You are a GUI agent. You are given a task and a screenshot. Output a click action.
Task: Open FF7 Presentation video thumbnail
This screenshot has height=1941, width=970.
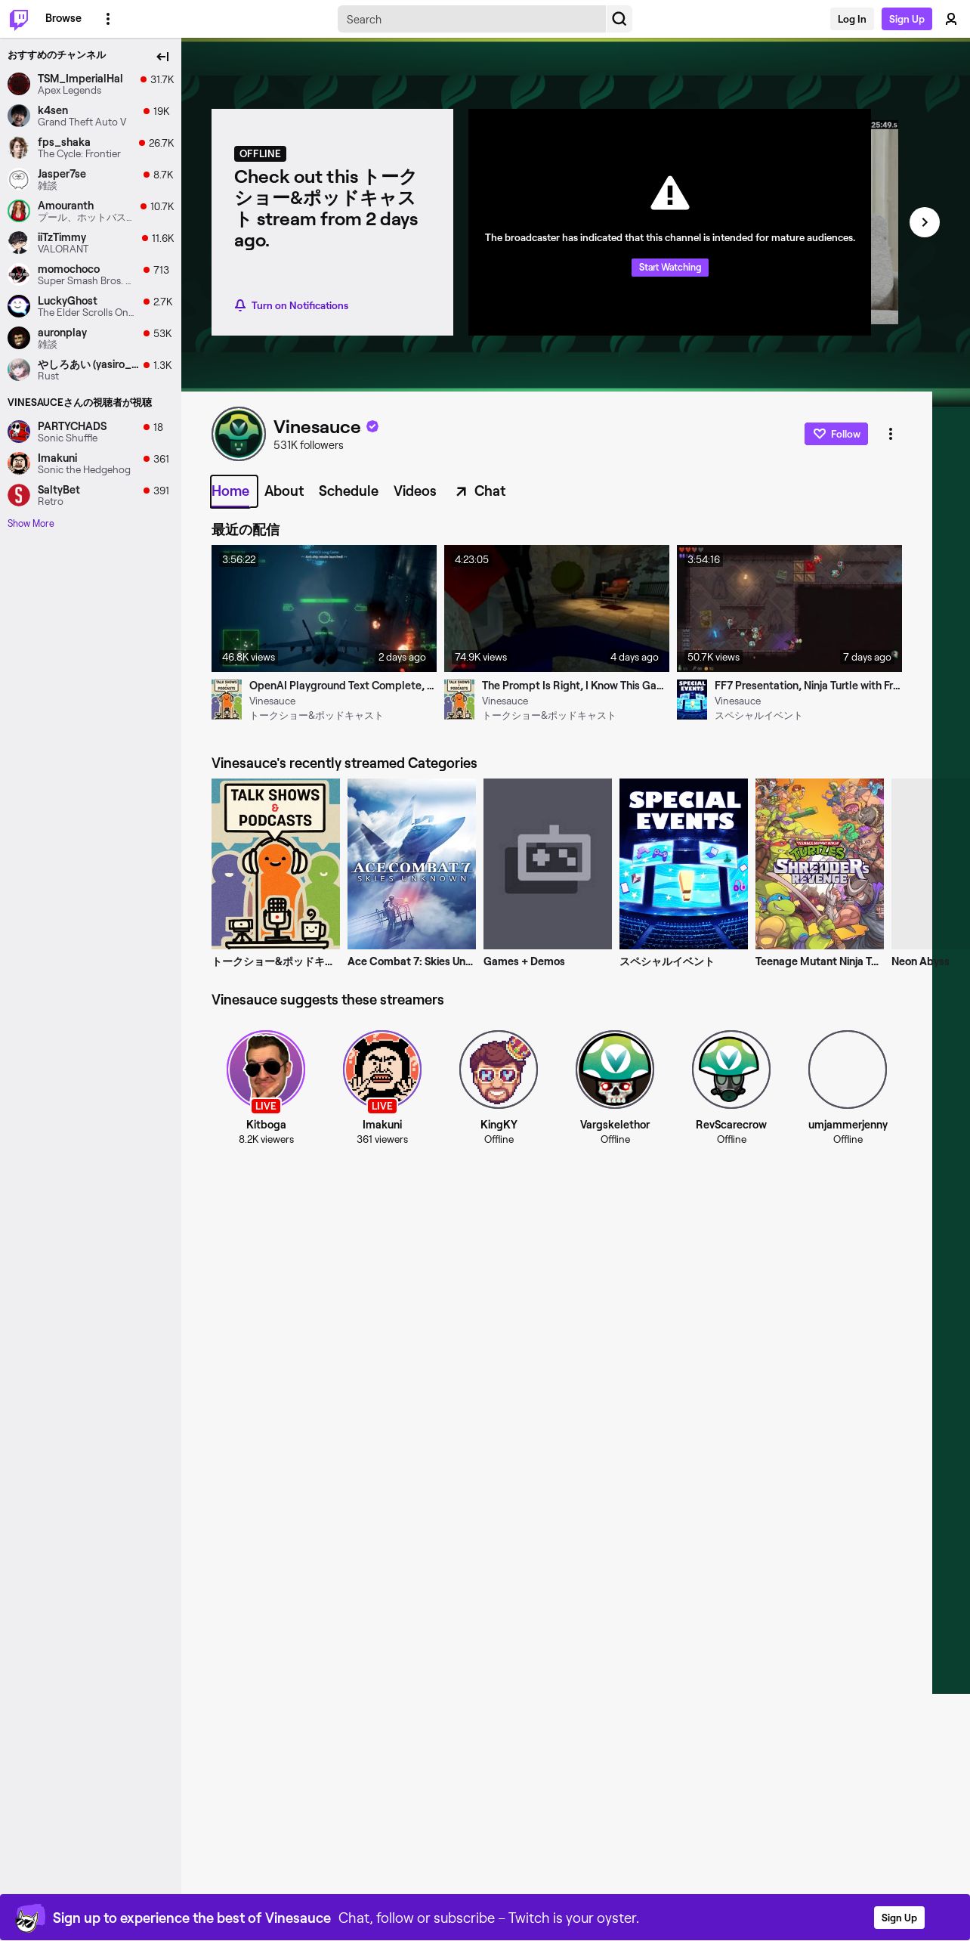click(789, 608)
